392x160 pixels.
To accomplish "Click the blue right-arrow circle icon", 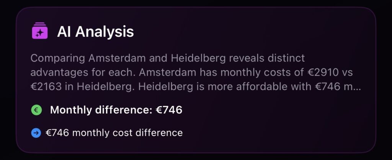I will click(x=36, y=133).
